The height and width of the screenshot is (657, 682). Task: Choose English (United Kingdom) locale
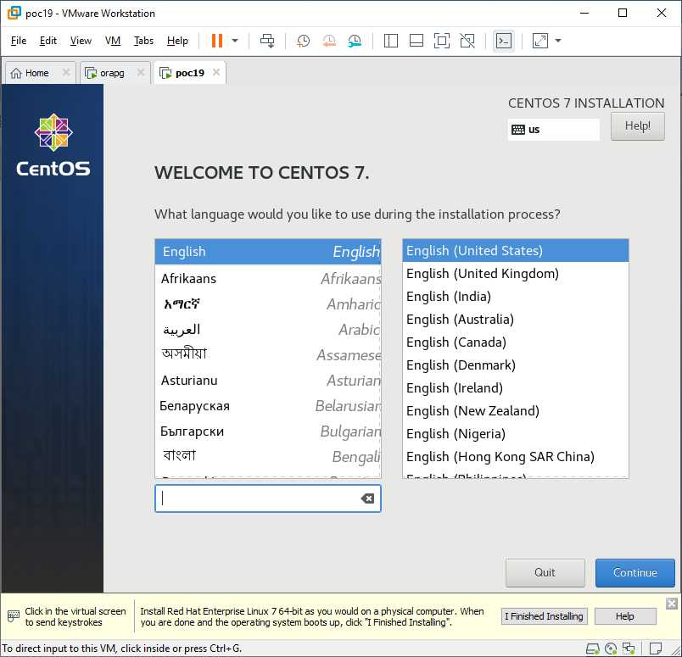click(516, 274)
